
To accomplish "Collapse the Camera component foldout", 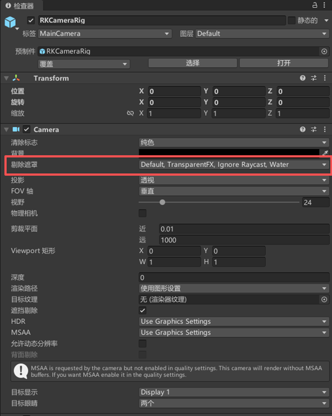I will click(x=7, y=129).
